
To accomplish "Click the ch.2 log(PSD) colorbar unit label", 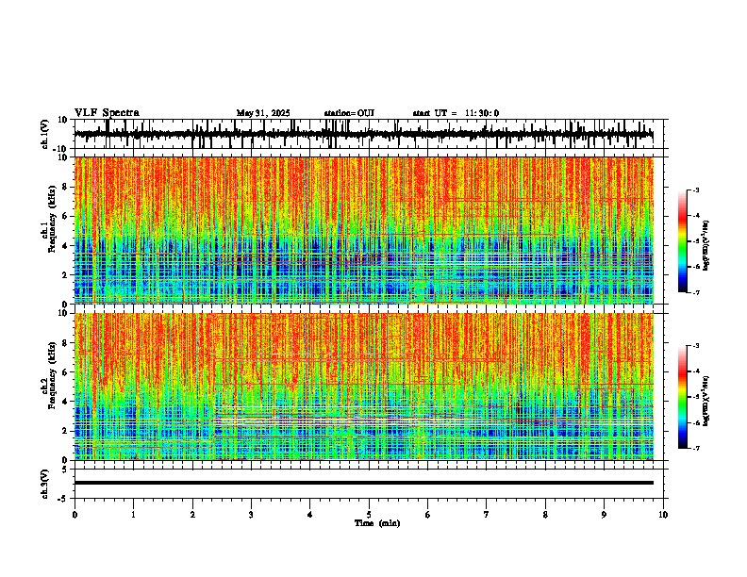I will (x=707, y=401).
